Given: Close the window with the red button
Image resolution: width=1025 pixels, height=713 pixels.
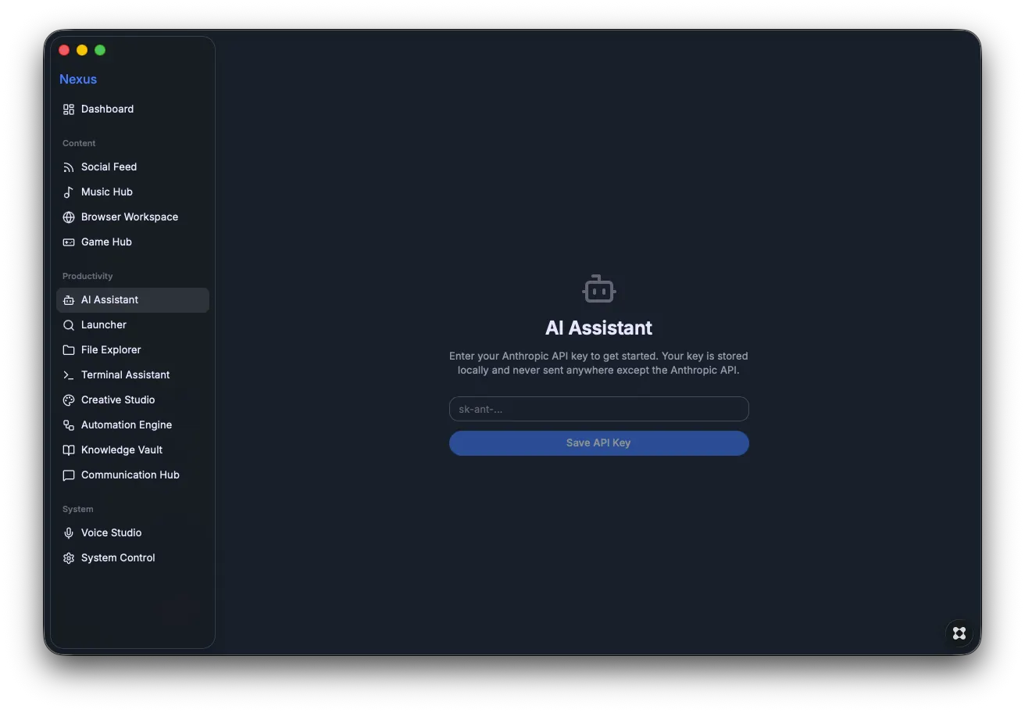Looking at the screenshot, I should 64,50.
